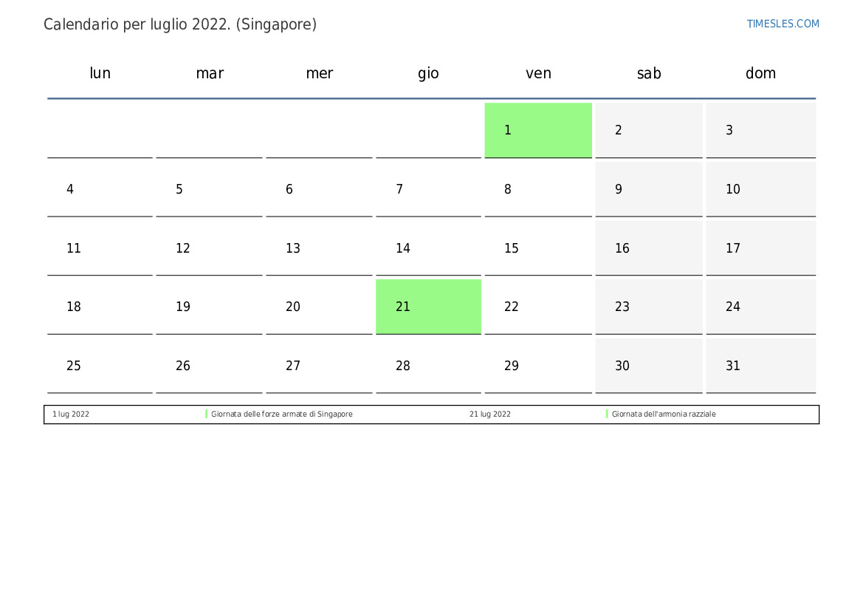The height and width of the screenshot is (611, 863).
Task: Select Saturday July 2 cell
Action: pyautogui.click(x=649, y=130)
